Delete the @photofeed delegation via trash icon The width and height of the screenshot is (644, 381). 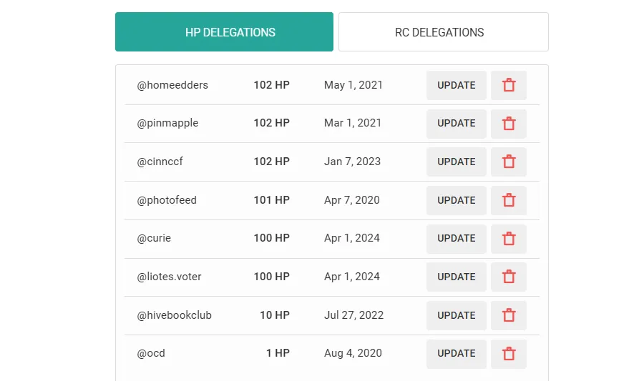(509, 200)
